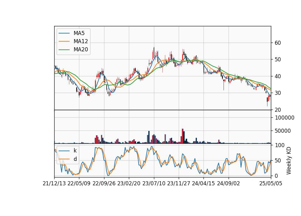Click the volume axis value 50000
The image size is (301, 216).
pyautogui.click(x=283, y=131)
